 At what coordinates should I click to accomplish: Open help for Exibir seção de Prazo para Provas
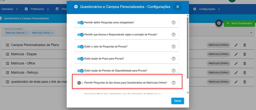coord(173,58)
